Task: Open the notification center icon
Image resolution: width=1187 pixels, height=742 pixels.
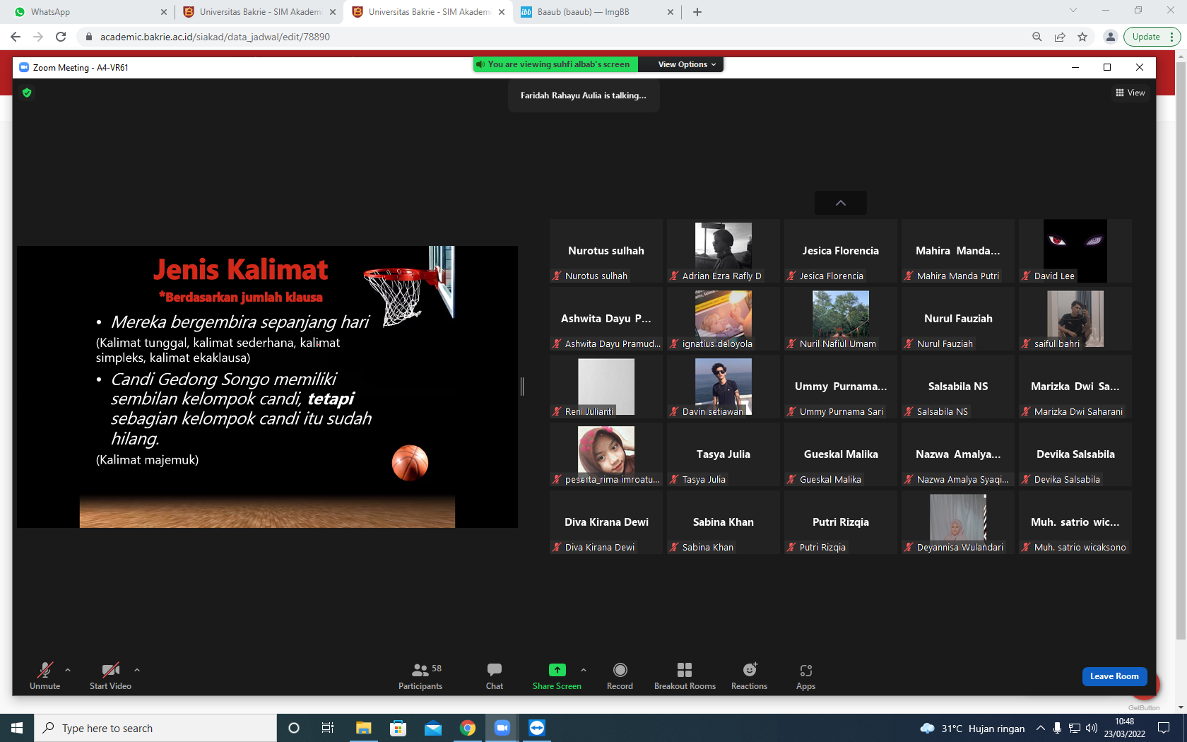Action: (1164, 728)
